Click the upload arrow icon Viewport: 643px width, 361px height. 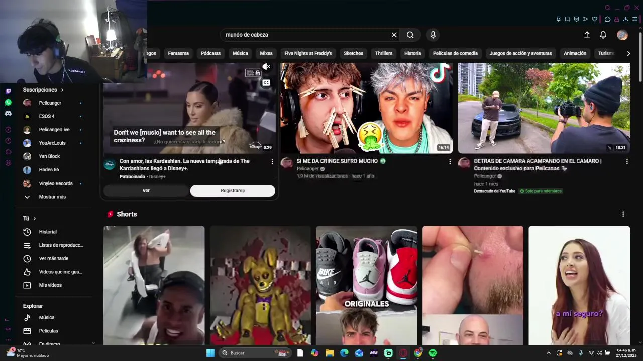pyautogui.click(x=587, y=35)
